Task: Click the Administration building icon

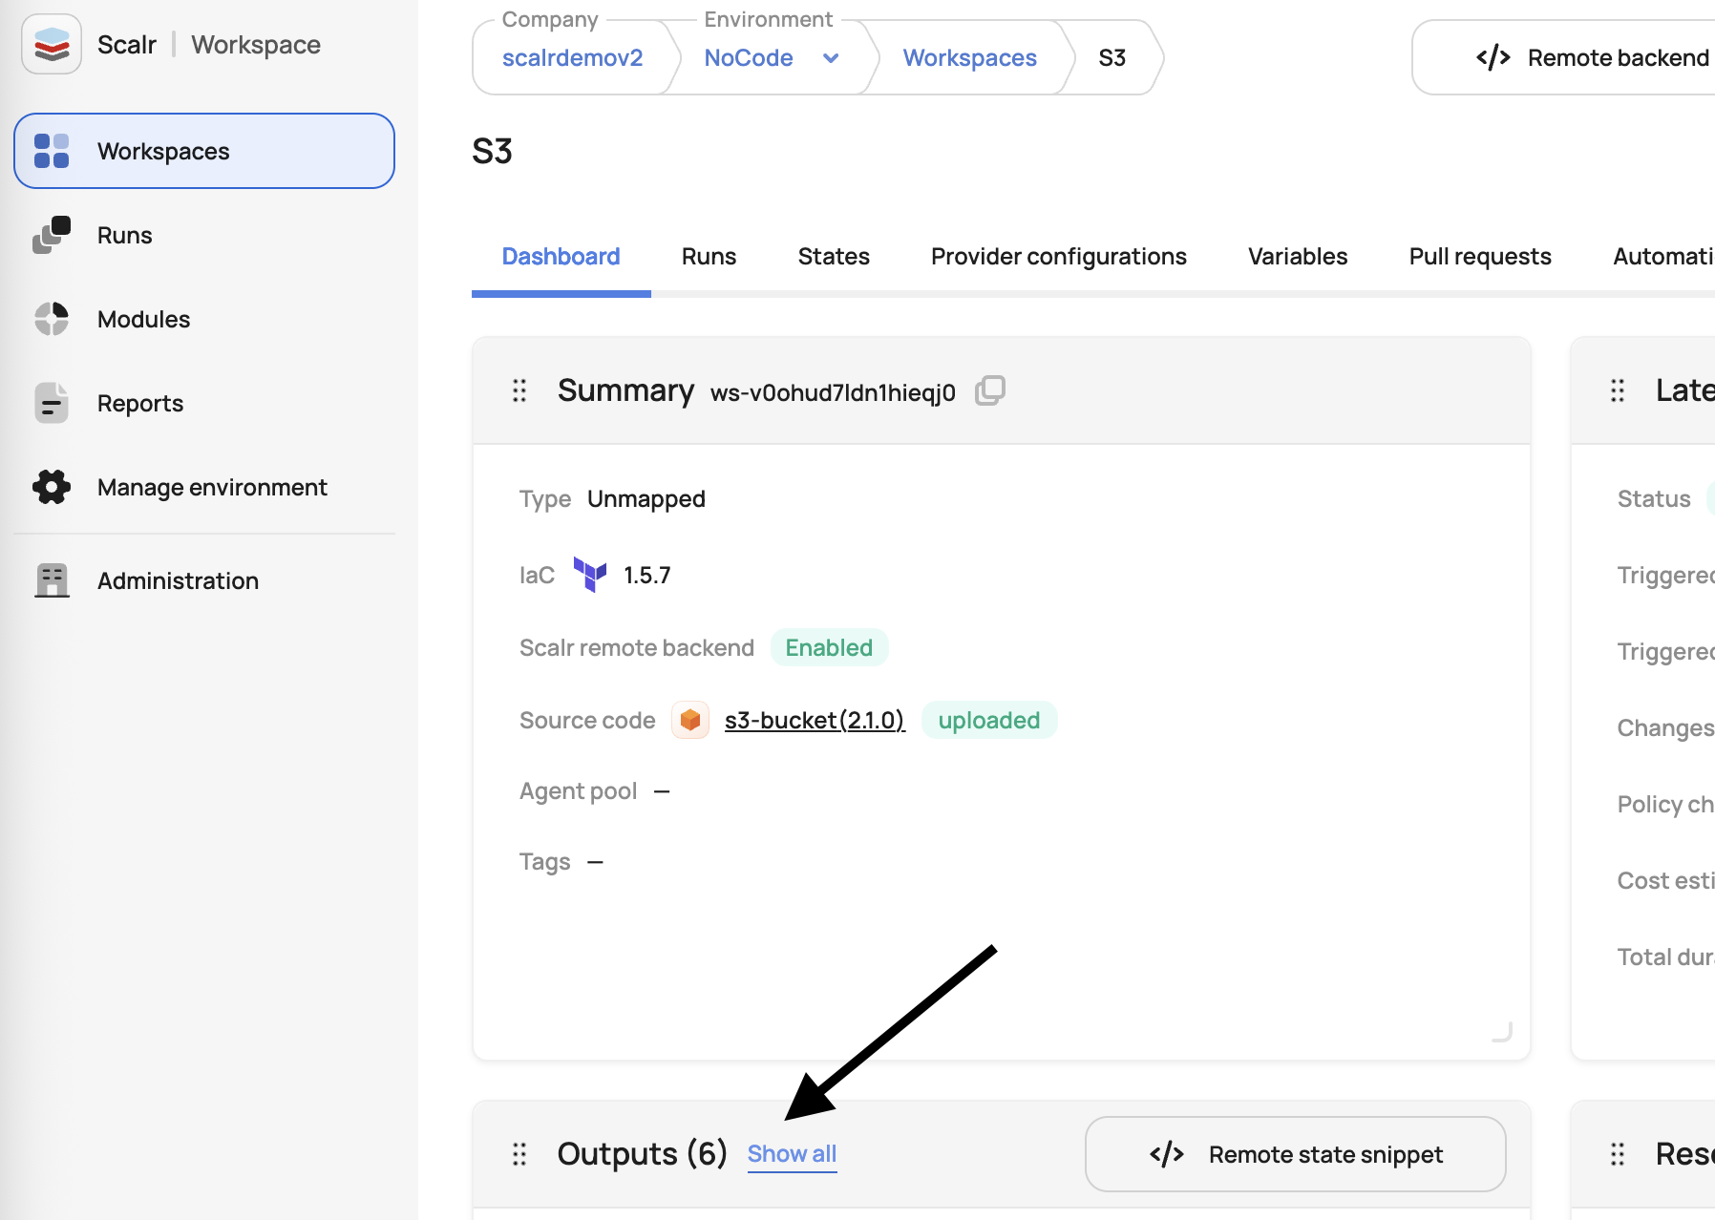Action: click(x=52, y=580)
